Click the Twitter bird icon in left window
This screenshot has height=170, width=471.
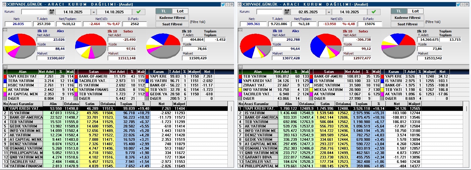(x=223, y=4)
